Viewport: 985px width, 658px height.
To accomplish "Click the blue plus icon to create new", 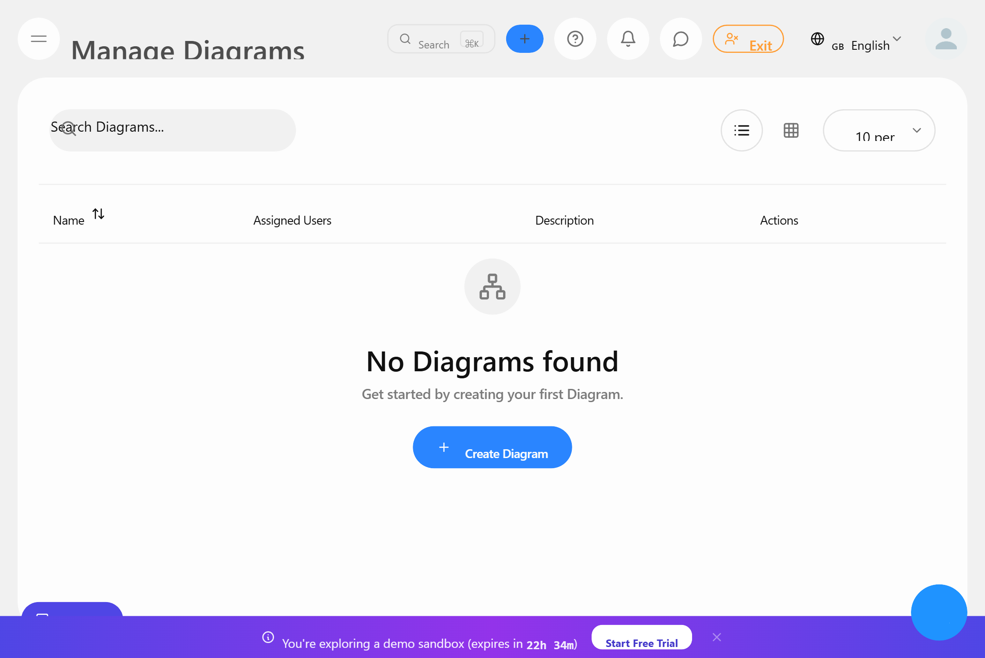I will (524, 39).
